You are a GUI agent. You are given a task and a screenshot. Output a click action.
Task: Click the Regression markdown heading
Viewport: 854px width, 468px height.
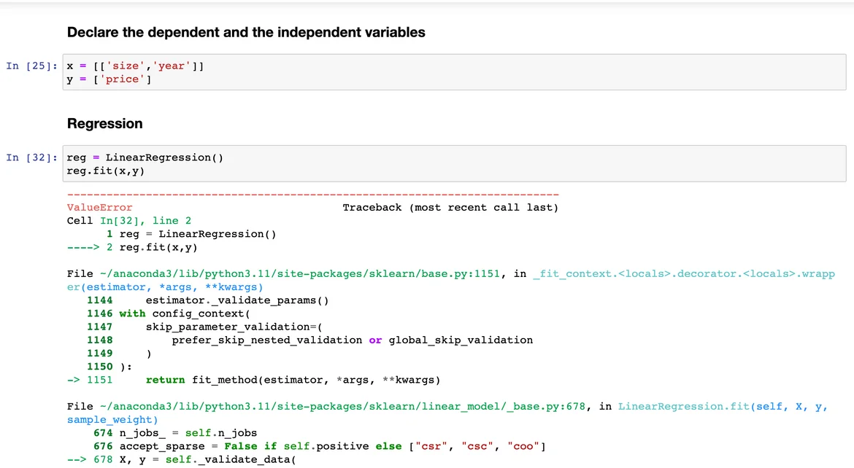(x=104, y=123)
